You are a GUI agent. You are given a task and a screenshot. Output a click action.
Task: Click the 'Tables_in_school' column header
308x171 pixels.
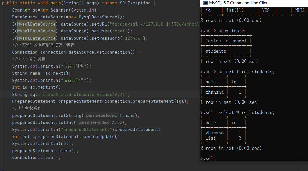[x=226, y=41]
